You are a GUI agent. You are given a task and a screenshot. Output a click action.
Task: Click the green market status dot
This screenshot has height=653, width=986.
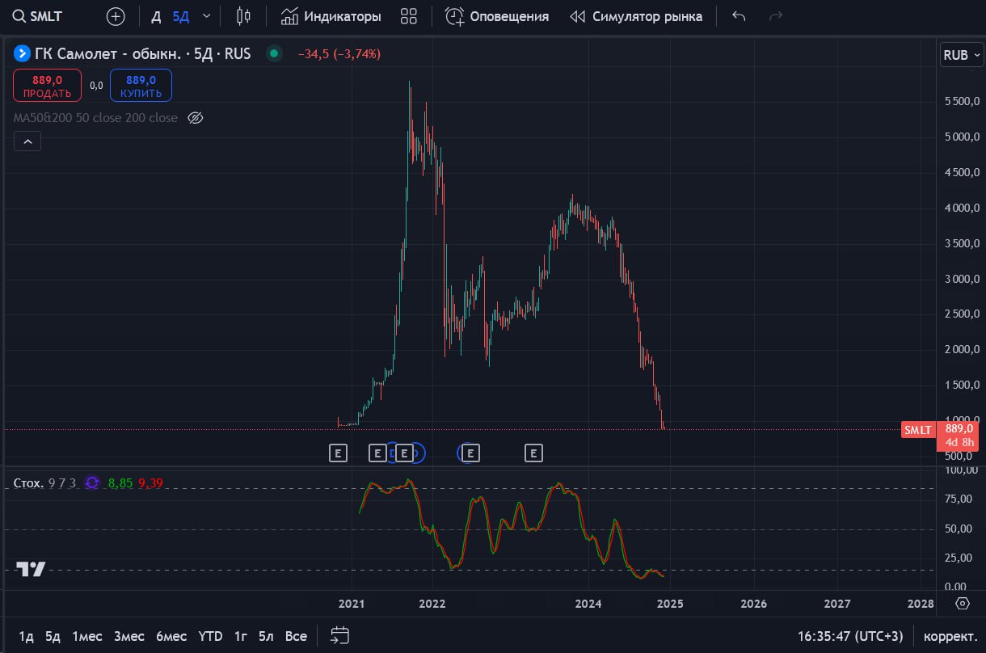tap(274, 54)
